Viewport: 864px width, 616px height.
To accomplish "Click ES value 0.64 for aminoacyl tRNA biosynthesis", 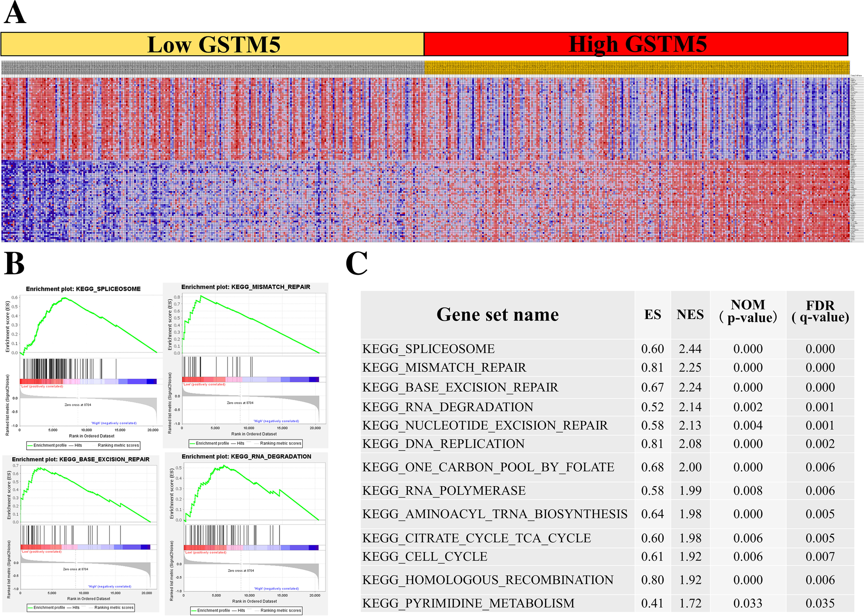I will point(652,514).
